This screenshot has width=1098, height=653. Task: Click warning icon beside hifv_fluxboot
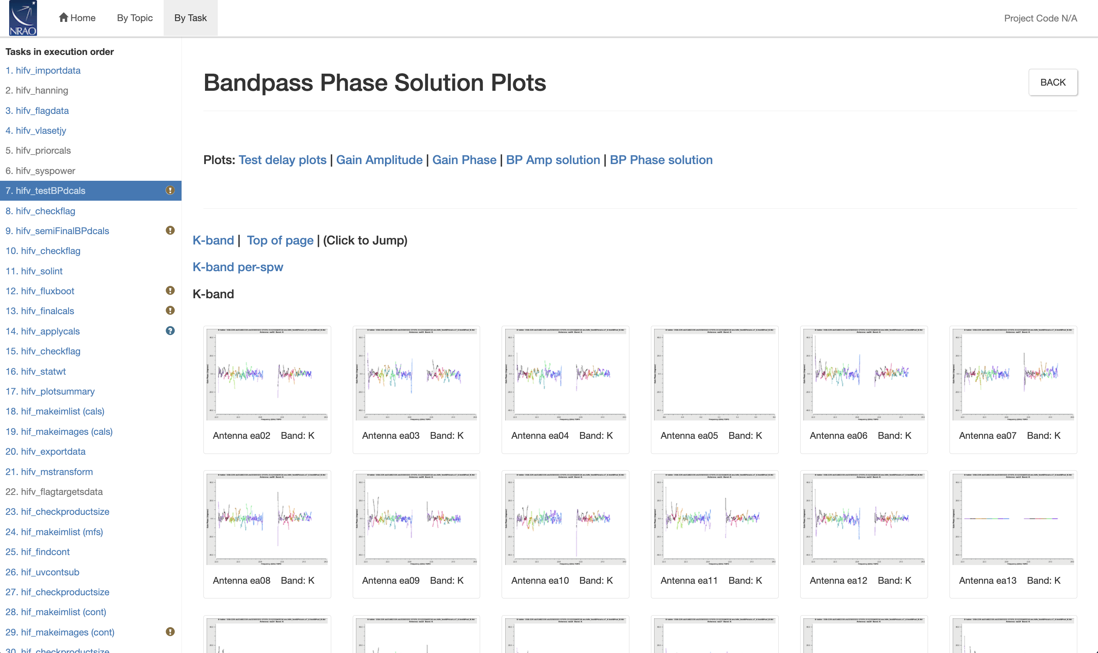tap(170, 290)
